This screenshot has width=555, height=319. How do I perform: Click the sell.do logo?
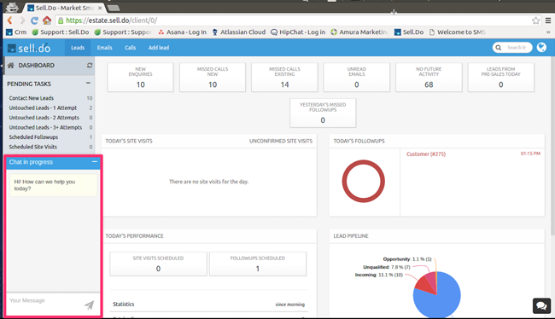pos(29,48)
